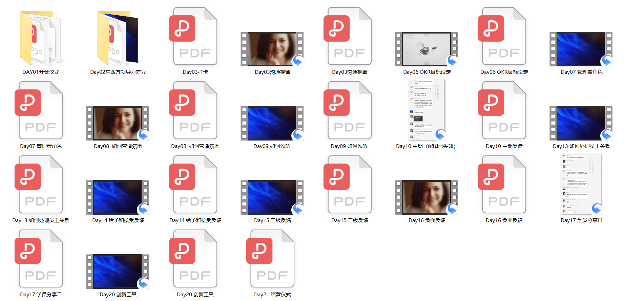625x301 pixels.
Task: Select the Day21 结营仪式 PDF file
Action: (x=272, y=259)
